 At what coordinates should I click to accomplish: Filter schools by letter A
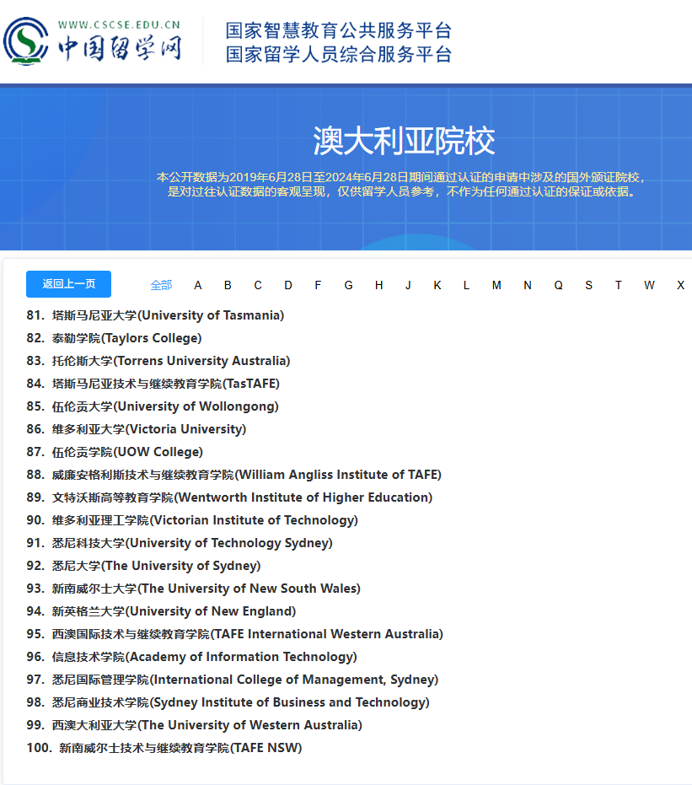(x=198, y=285)
